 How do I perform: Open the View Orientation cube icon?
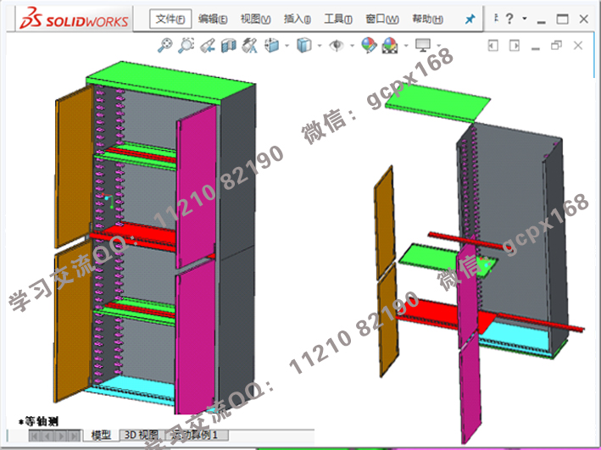271,45
